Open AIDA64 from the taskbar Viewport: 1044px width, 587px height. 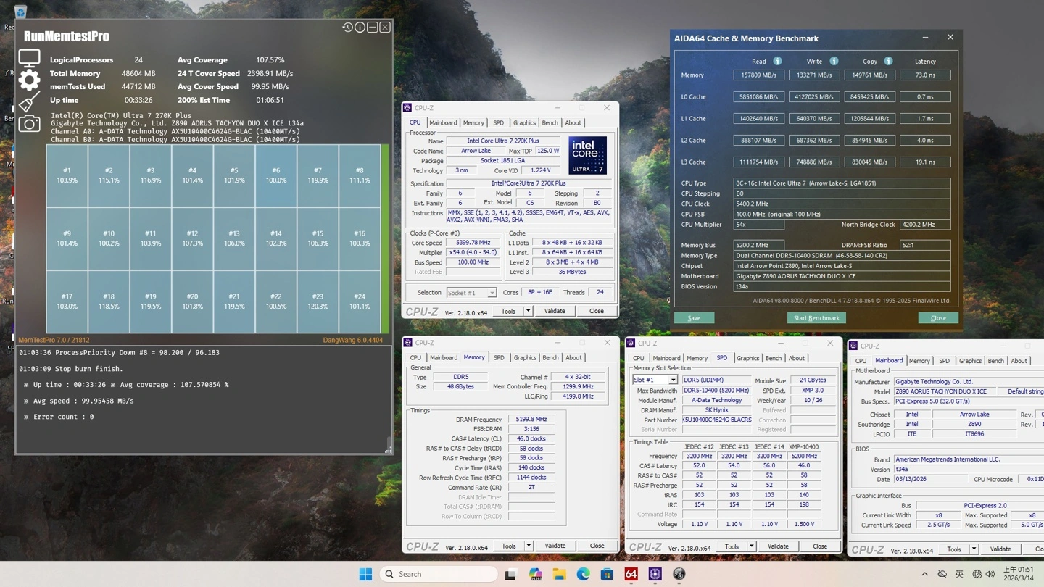tap(631, 573)
